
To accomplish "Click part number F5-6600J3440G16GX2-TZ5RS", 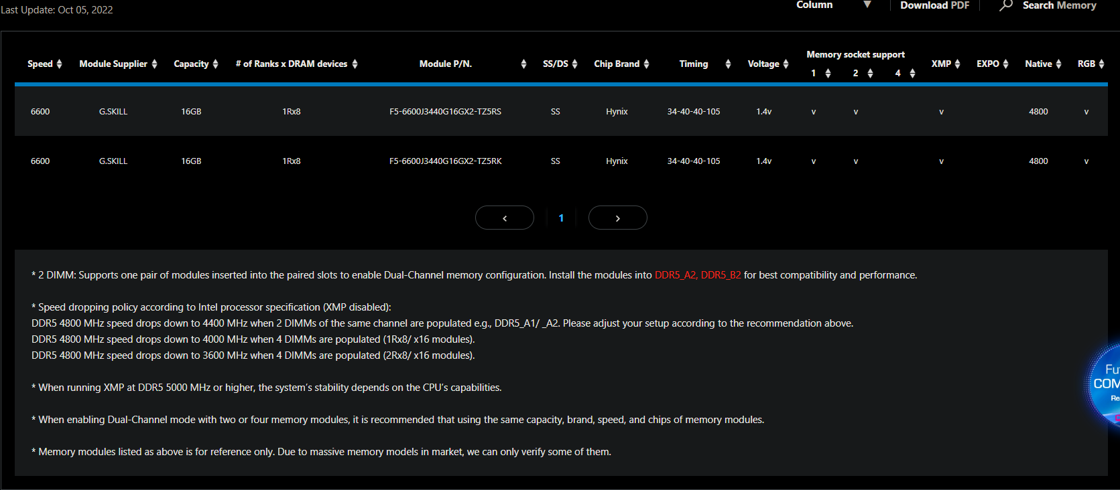I will (445, 112).
